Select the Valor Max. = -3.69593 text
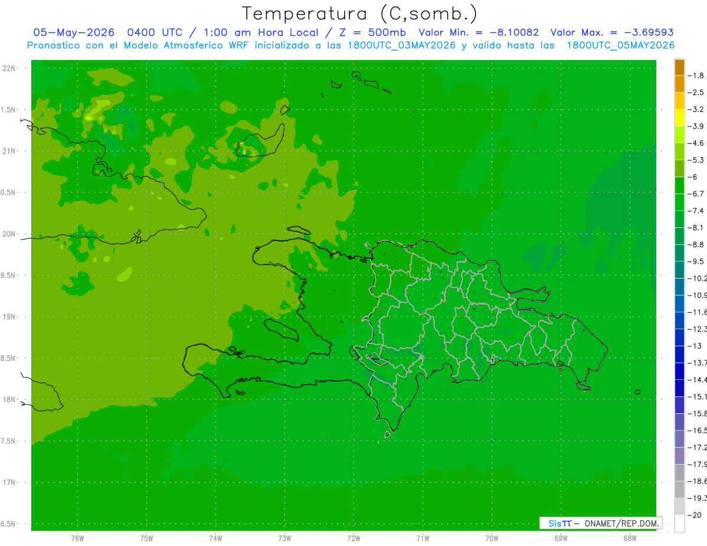 612,32
